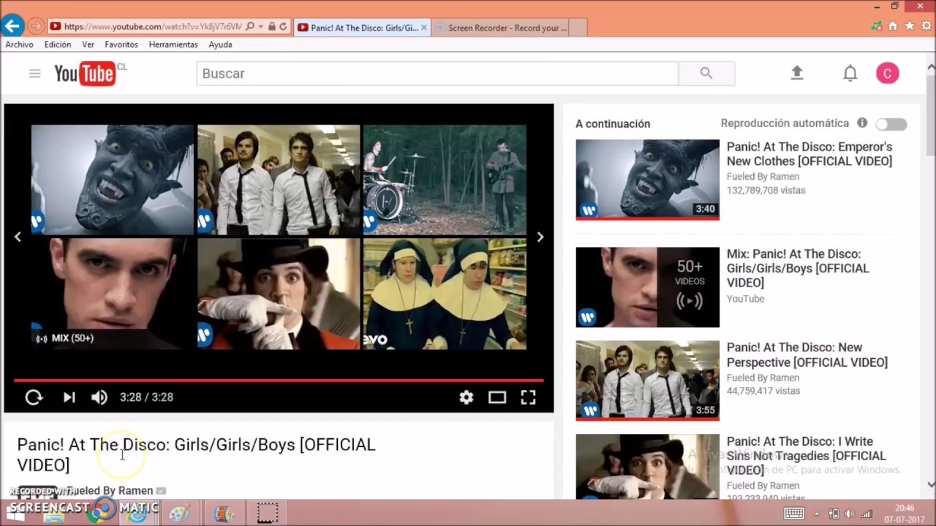Click the Girls/Girls/Boys video title below the player
The image size is (936, 526).
click(x=196, y=454)
